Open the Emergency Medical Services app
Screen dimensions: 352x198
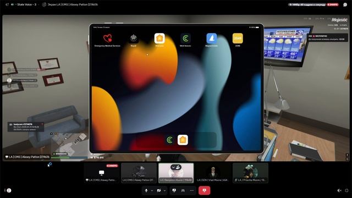107,38
